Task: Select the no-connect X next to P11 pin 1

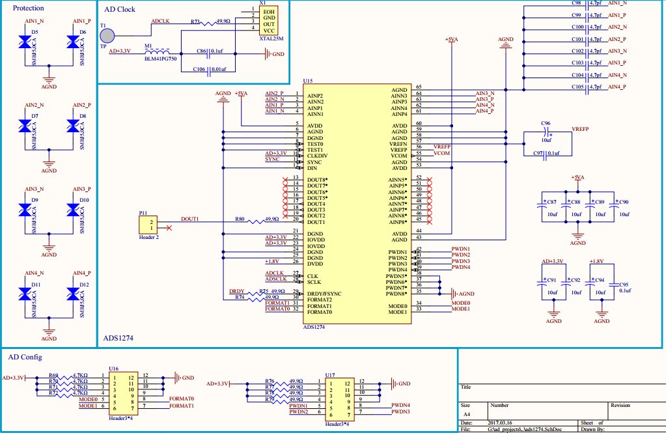Action: [169, 228]
